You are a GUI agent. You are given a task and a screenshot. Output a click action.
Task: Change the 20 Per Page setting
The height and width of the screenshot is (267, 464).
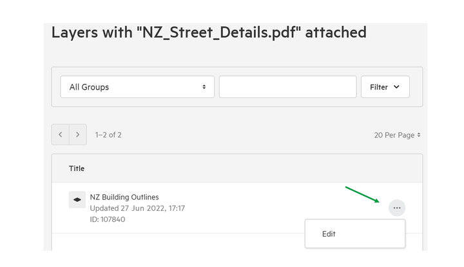[x=397, y=135]
